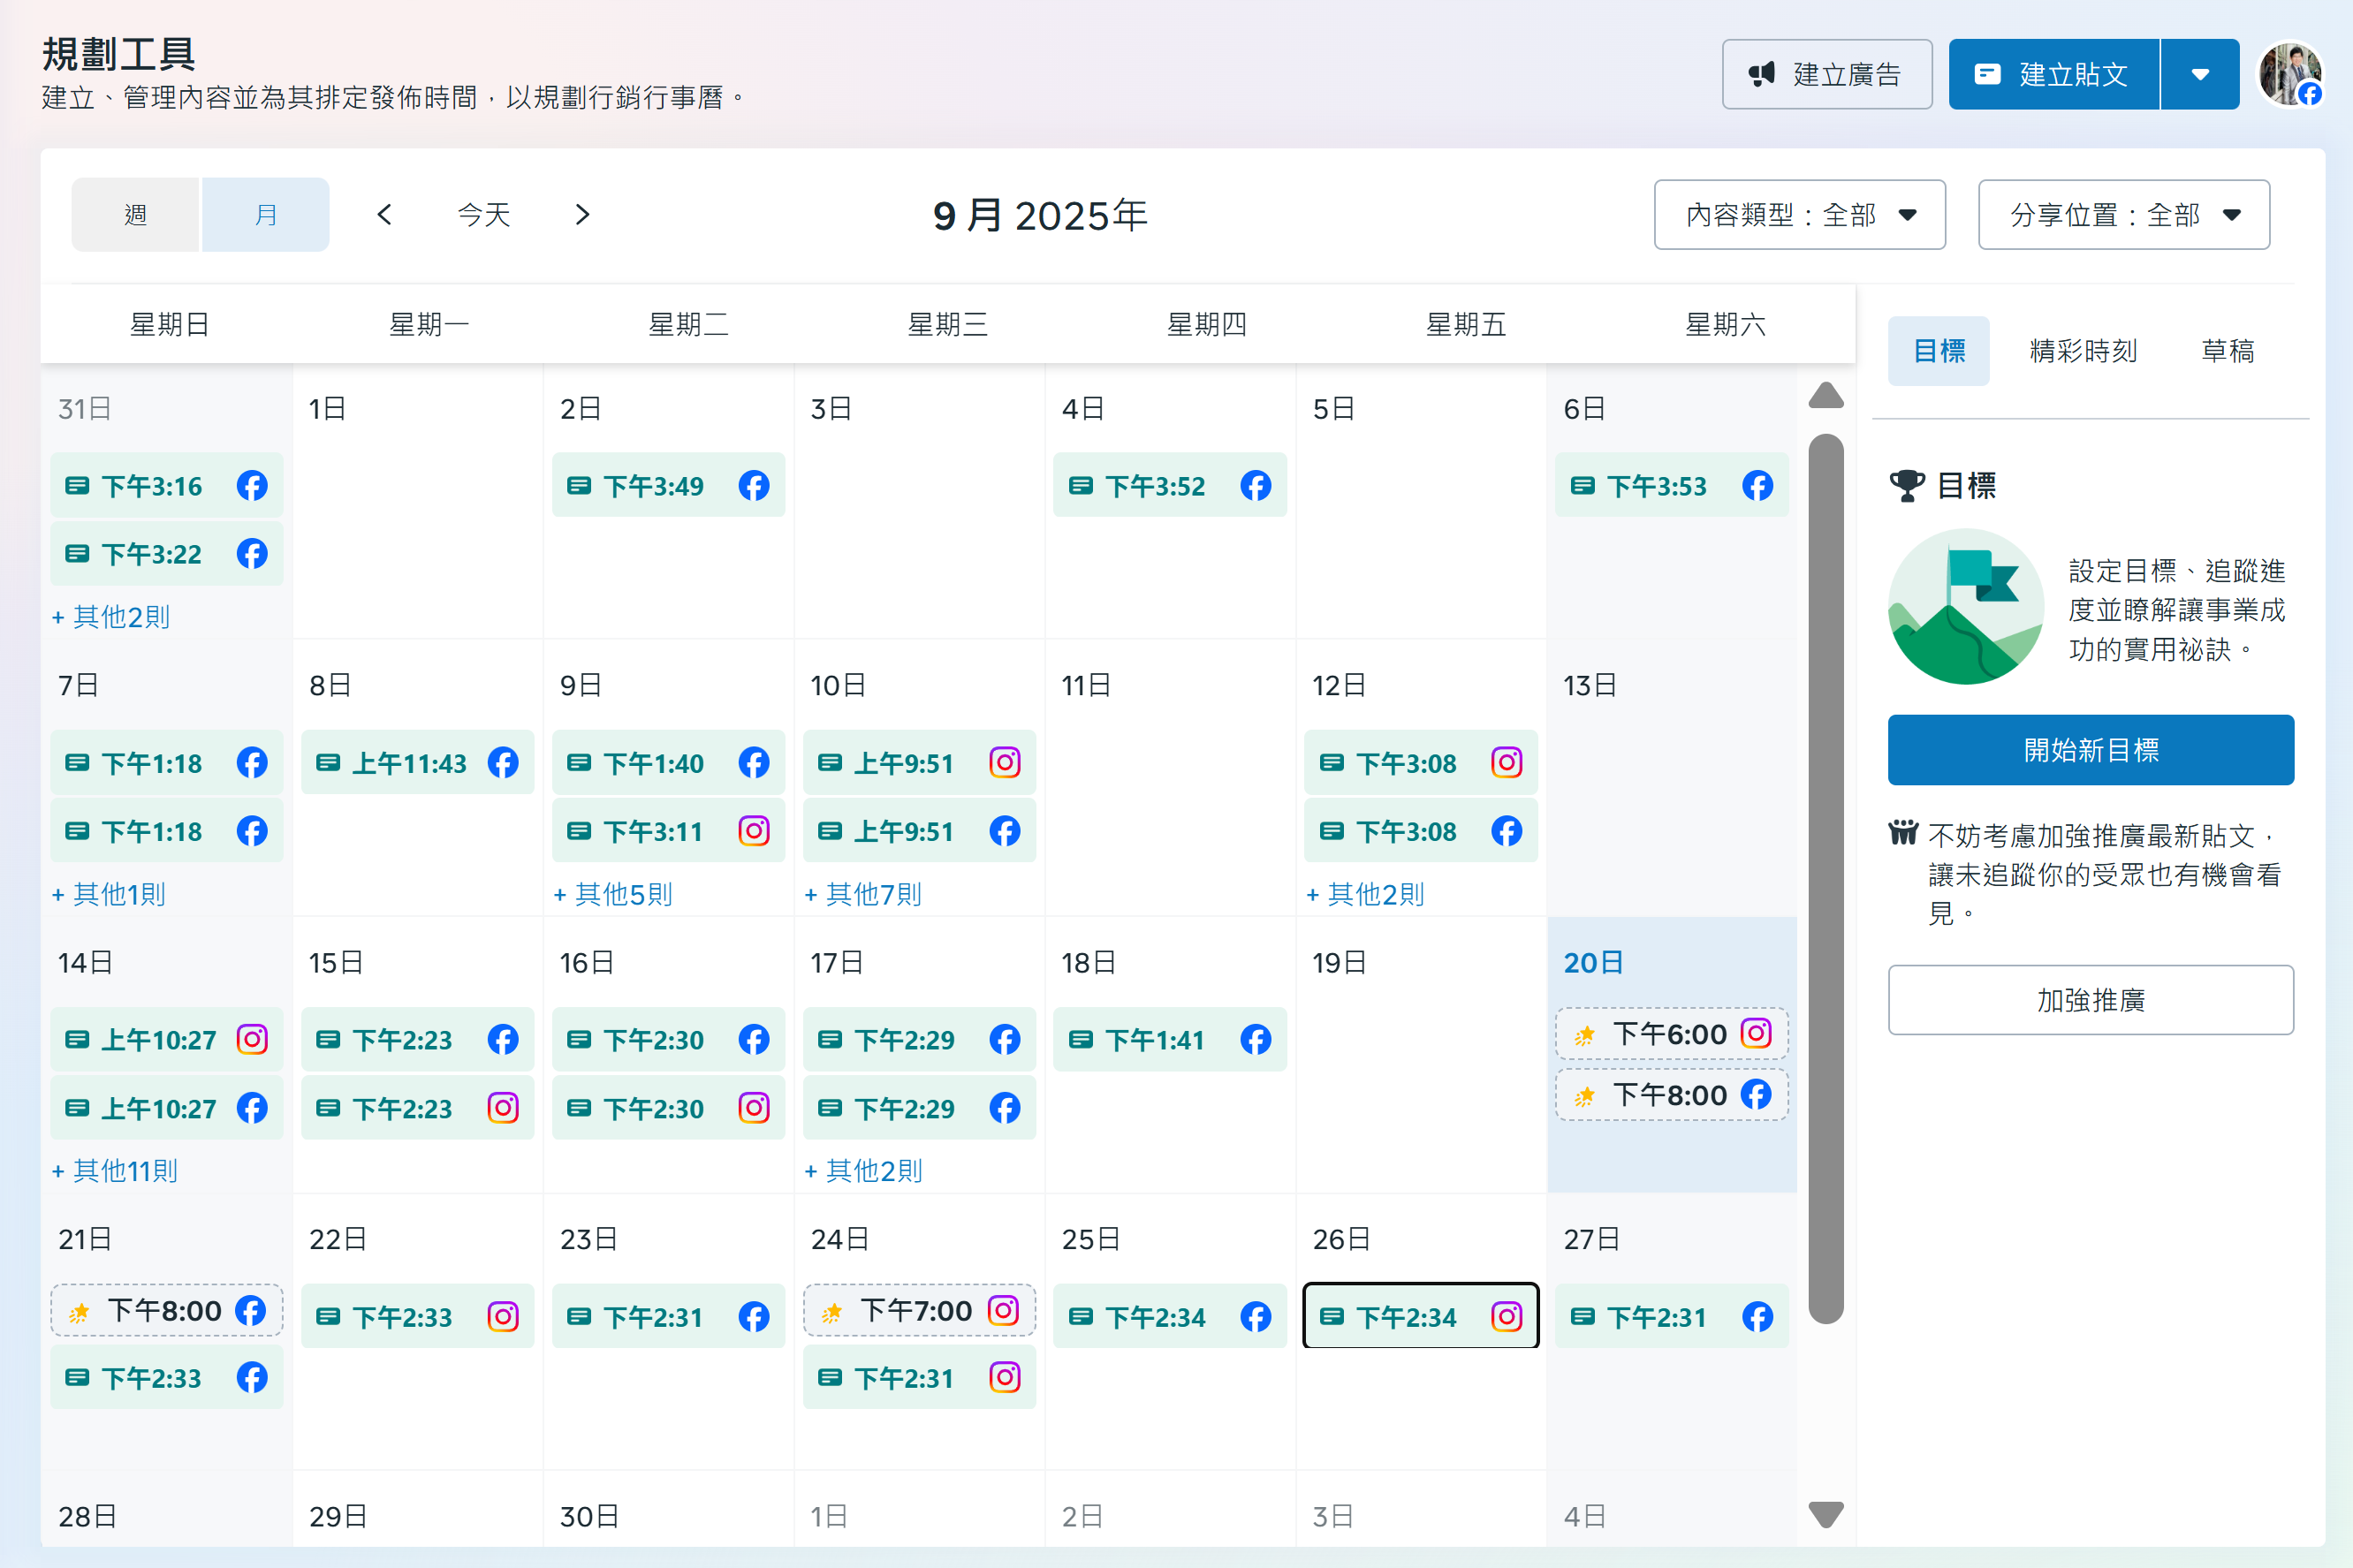Open 20日 suggested 下午8:00 Facebook slot

point(1671,1094)
